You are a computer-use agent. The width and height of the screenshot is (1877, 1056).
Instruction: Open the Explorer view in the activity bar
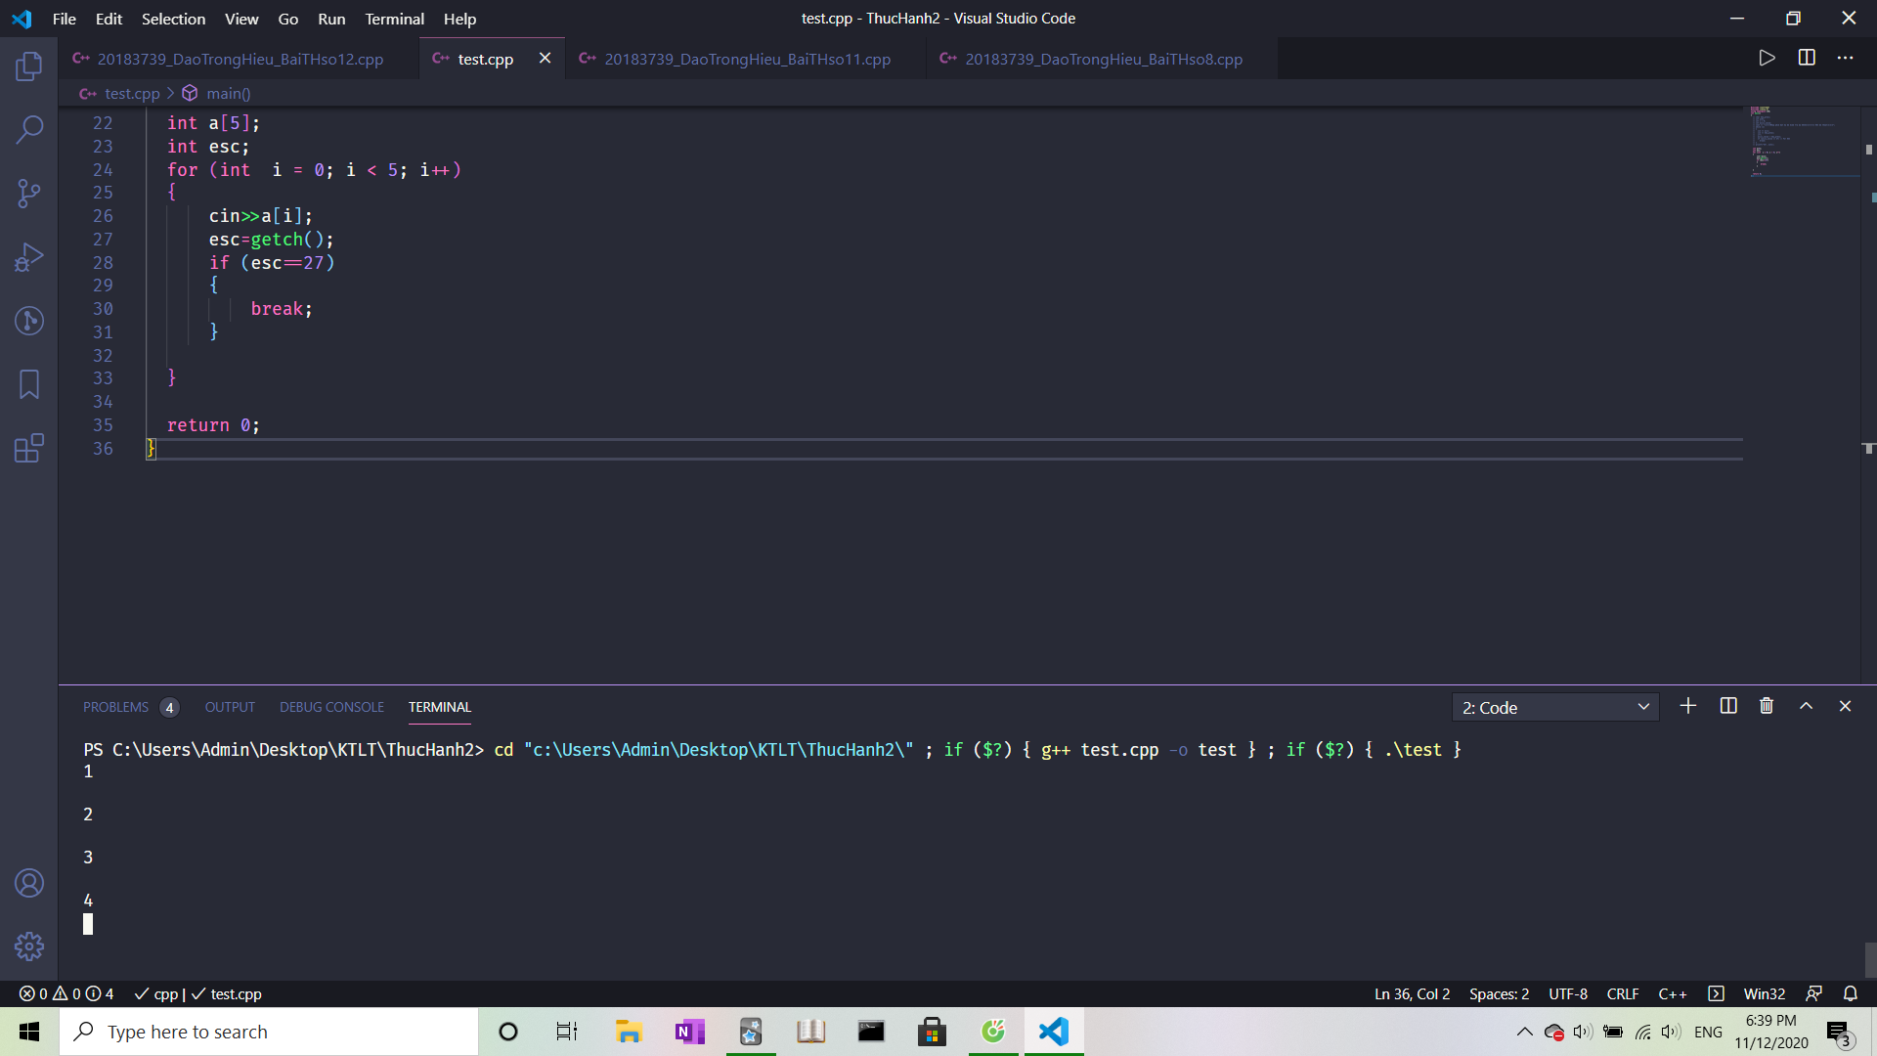pos(29,66)
